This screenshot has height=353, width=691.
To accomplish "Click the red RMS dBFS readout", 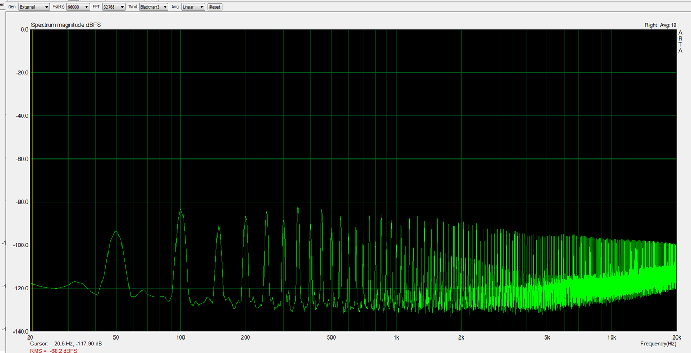I will point(53,351).
